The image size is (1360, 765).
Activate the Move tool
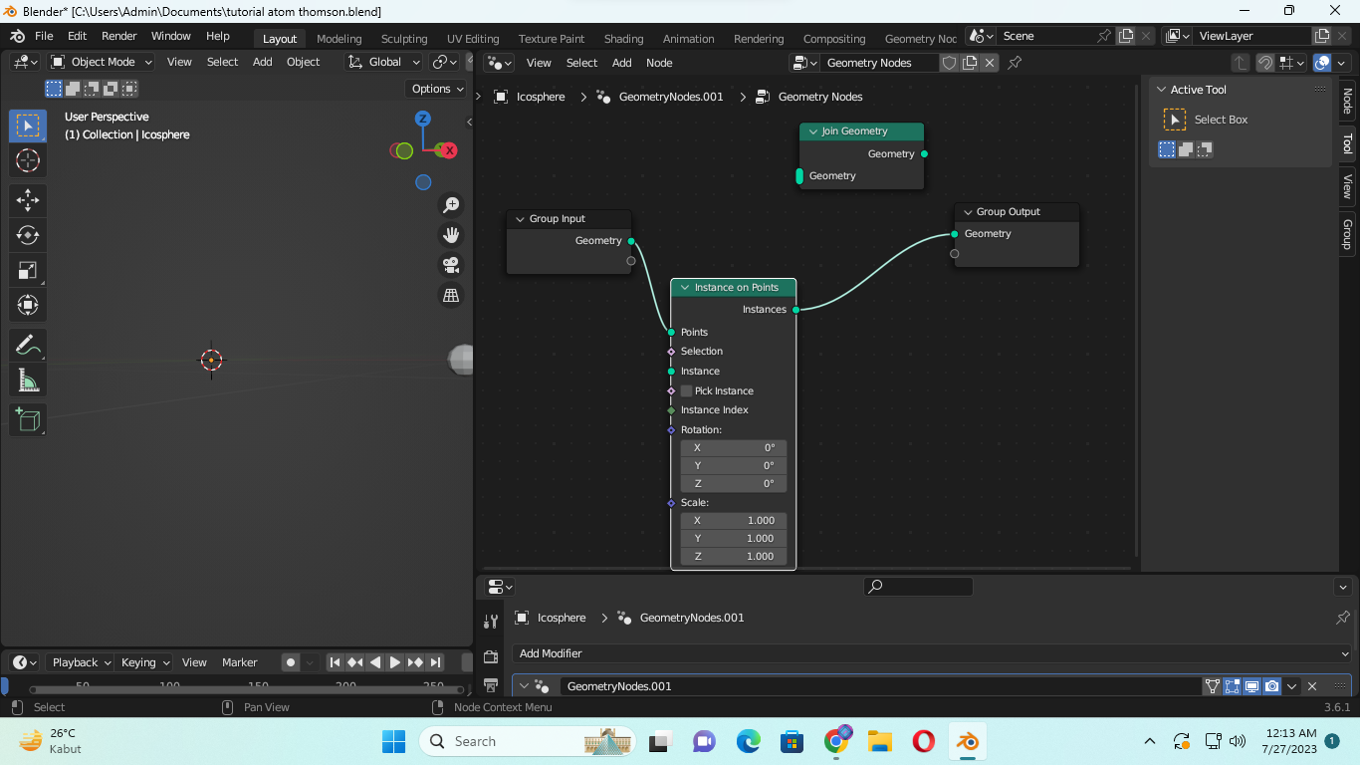coord(28,200)
